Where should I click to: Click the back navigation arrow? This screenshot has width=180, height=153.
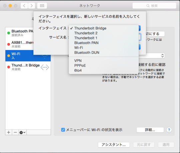pyautogui.click(x=24, y=6)
